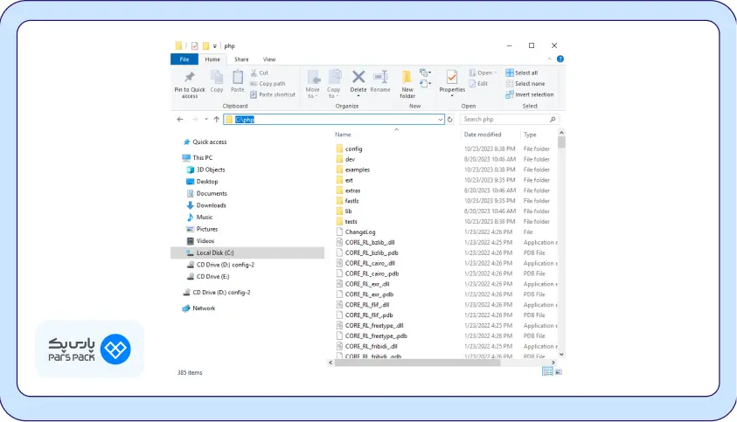
Task: Click the Delete red X icon
Action: 358,77
